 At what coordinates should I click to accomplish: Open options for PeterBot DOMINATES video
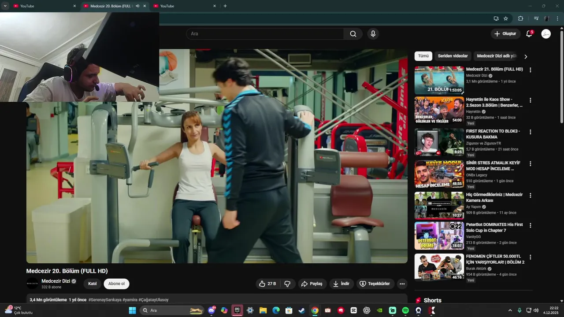coord(530,225)
